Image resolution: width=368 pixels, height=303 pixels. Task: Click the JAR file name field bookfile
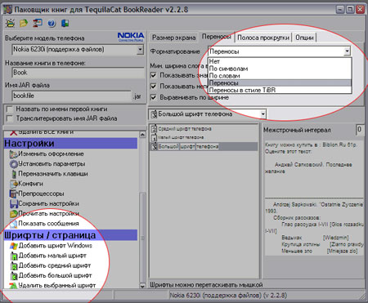pyautogui.click(x=72, y=96)
